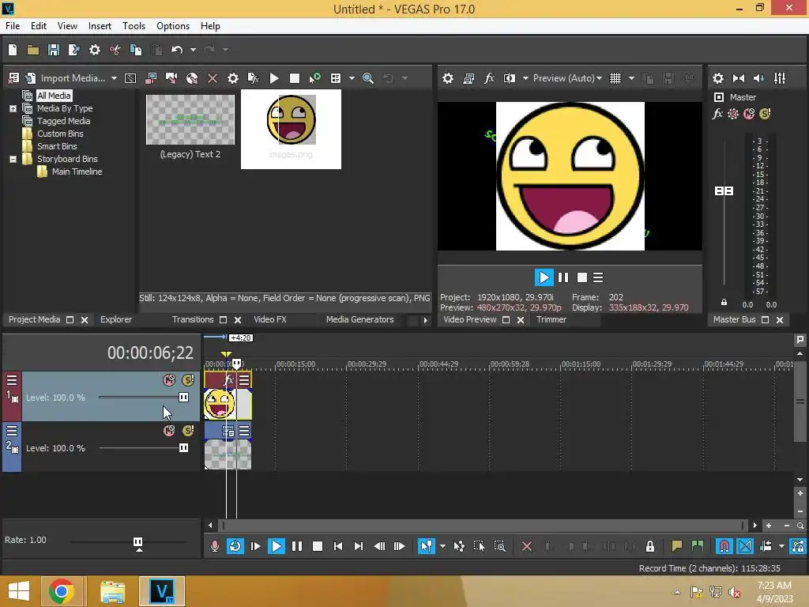Remove selected media with the X icon
Image resolution: width=809 pixels, height=607 pixels.
(212, 78)
